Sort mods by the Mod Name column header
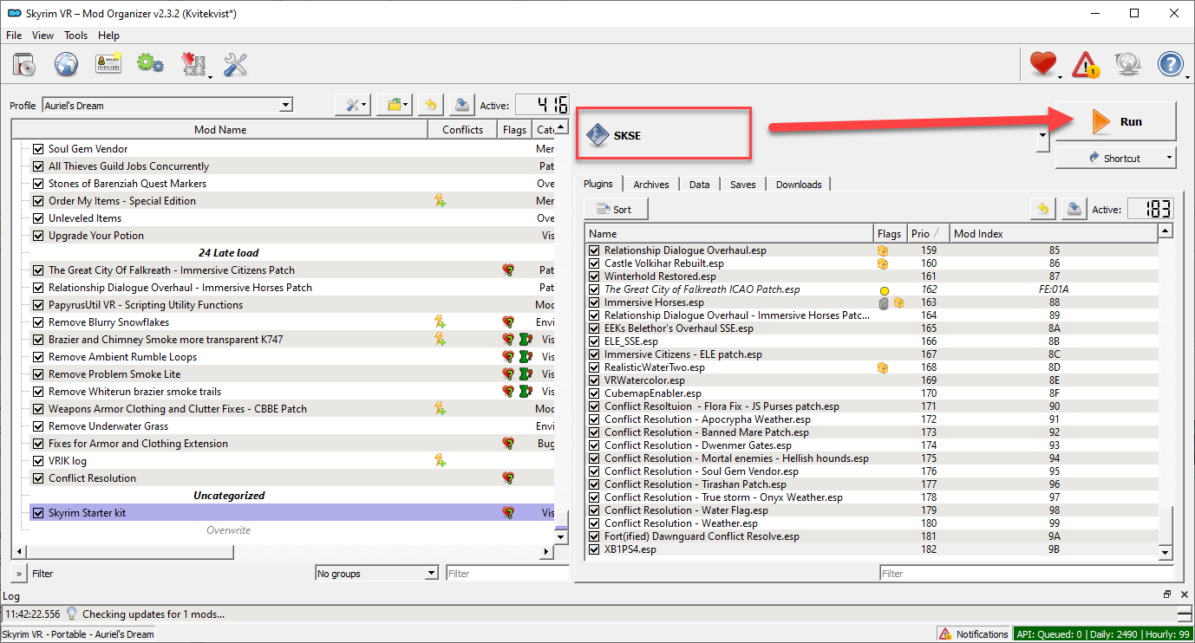The image size is (1195, 643). (x=220, y=130)
